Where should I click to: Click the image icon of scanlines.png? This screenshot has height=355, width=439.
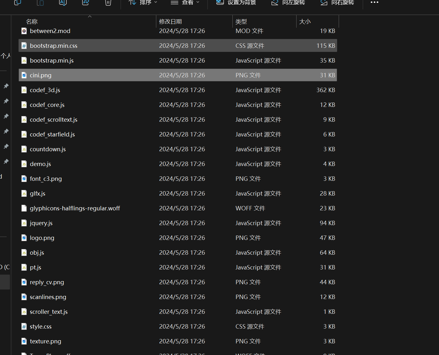click(24, 297)
